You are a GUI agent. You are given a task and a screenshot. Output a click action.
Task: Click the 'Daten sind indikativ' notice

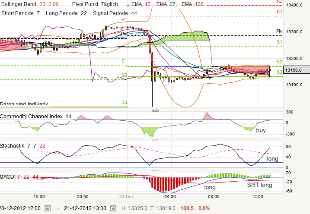click(x=24, y=104)
